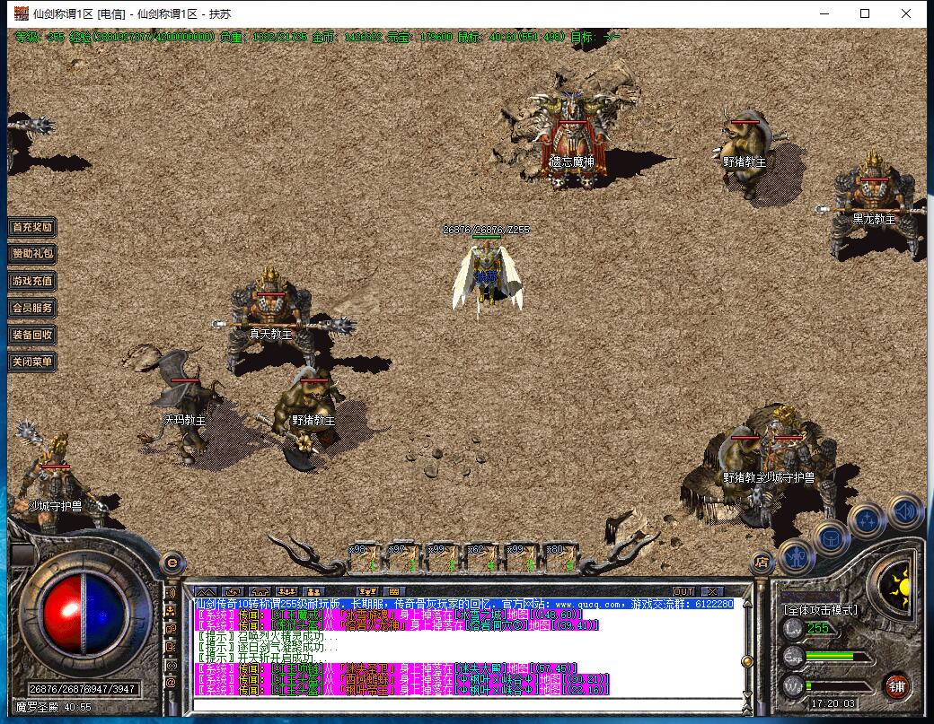Use quick slot 4 item x62
Viewport: 934px width, 724px height.
coord(484,558)
